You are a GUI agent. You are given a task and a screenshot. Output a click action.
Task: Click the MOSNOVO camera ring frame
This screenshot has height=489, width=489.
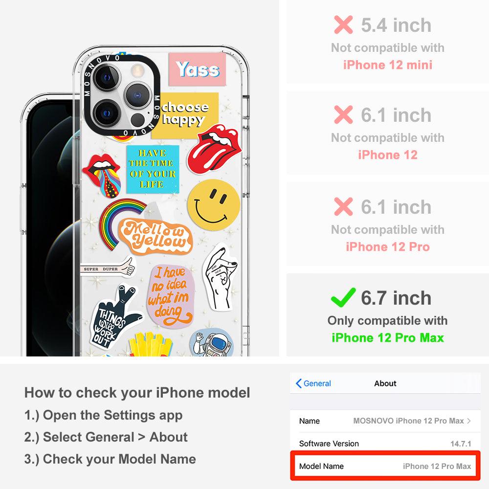[122, 95]
